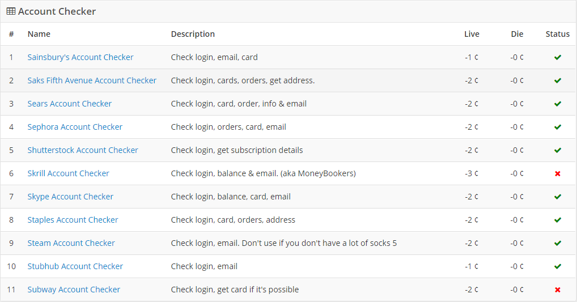Viewport: 577px width, 302px height.
Task: Open the Staples Account Checker link
Action: click(73, 220)
